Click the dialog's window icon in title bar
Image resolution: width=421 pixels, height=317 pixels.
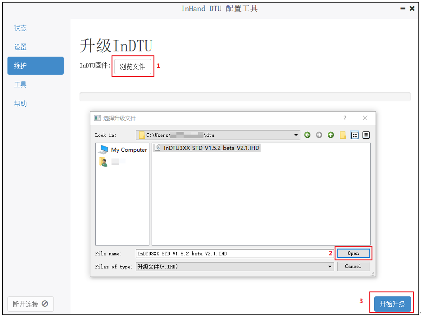click(97, 118)
